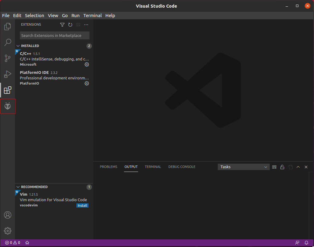
Task: Focus the Search Extensions in Marketplace field
Action: click(54, 35)
